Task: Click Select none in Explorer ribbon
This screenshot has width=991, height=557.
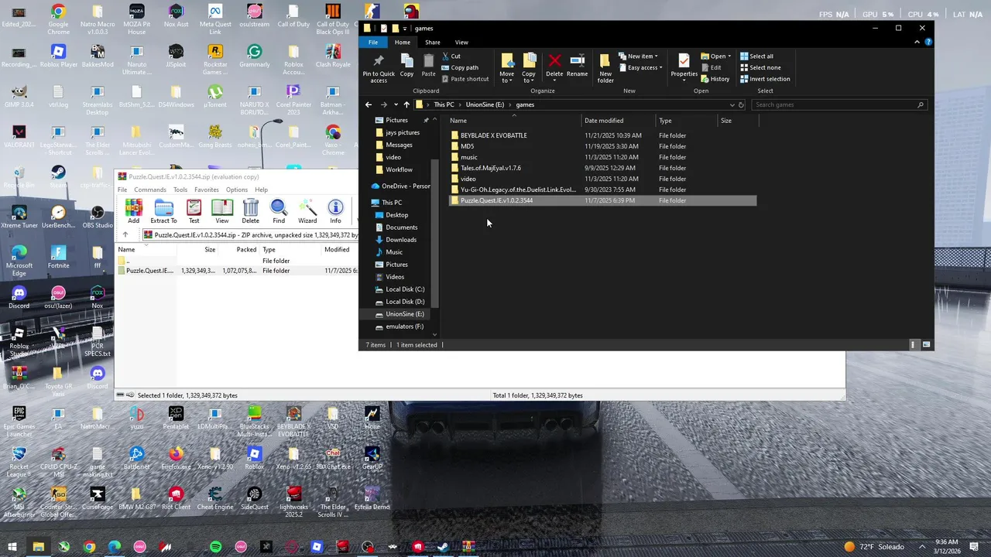Action: [x=760, y=67]
